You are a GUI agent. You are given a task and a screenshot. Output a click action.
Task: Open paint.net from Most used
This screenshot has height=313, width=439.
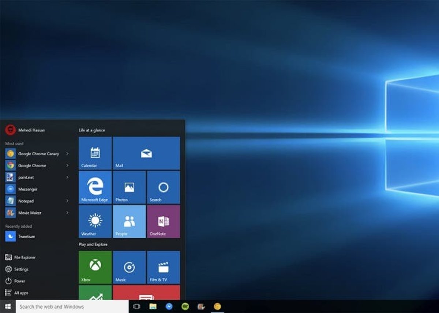(37, 178)
